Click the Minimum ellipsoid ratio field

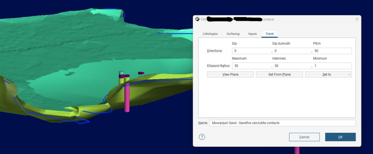[x=332, y=66]
